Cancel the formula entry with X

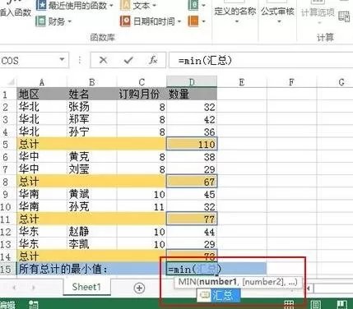pyautogui.click(x=103, y=60)
